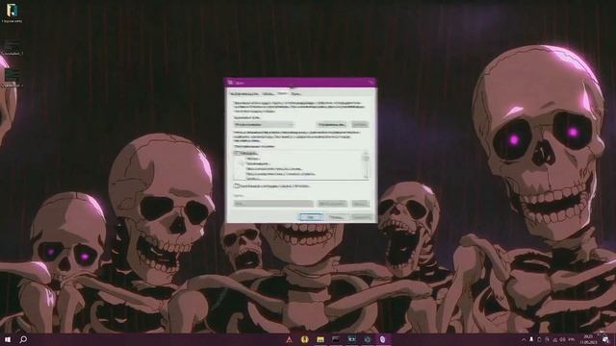Screen dimensions: 616x346
Task: Open the gear Settings icon in taskbar
Action: (368, 339)
